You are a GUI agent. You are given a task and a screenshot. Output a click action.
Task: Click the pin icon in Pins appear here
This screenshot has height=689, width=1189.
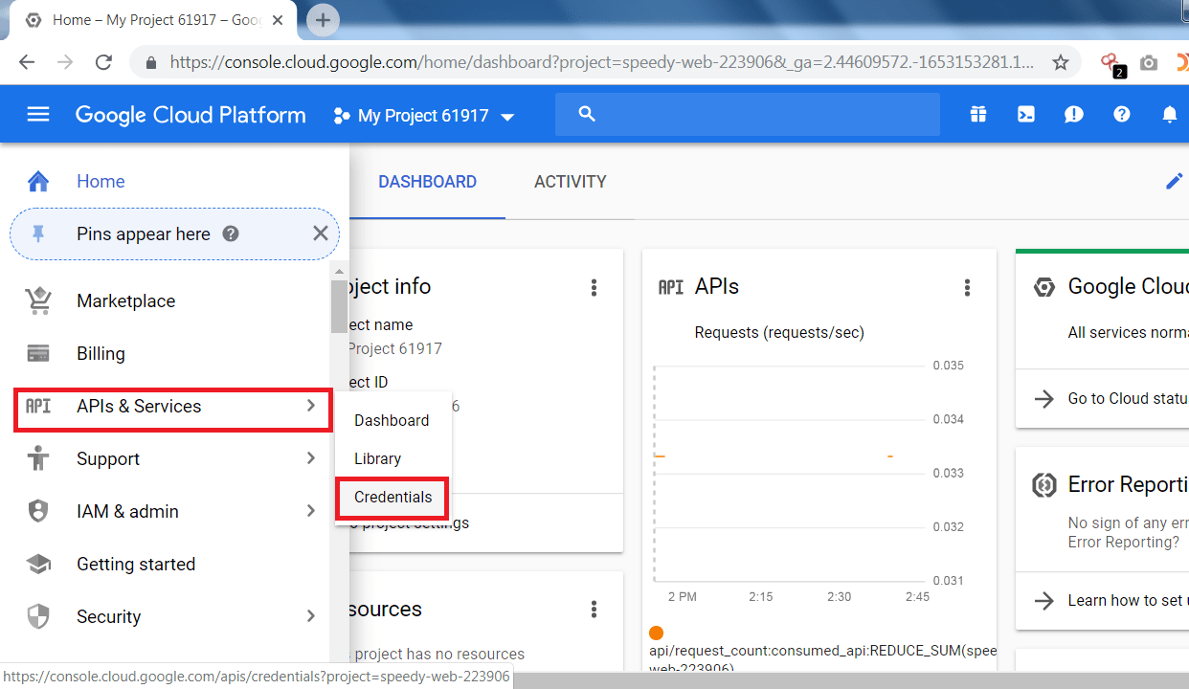point(38,233)
